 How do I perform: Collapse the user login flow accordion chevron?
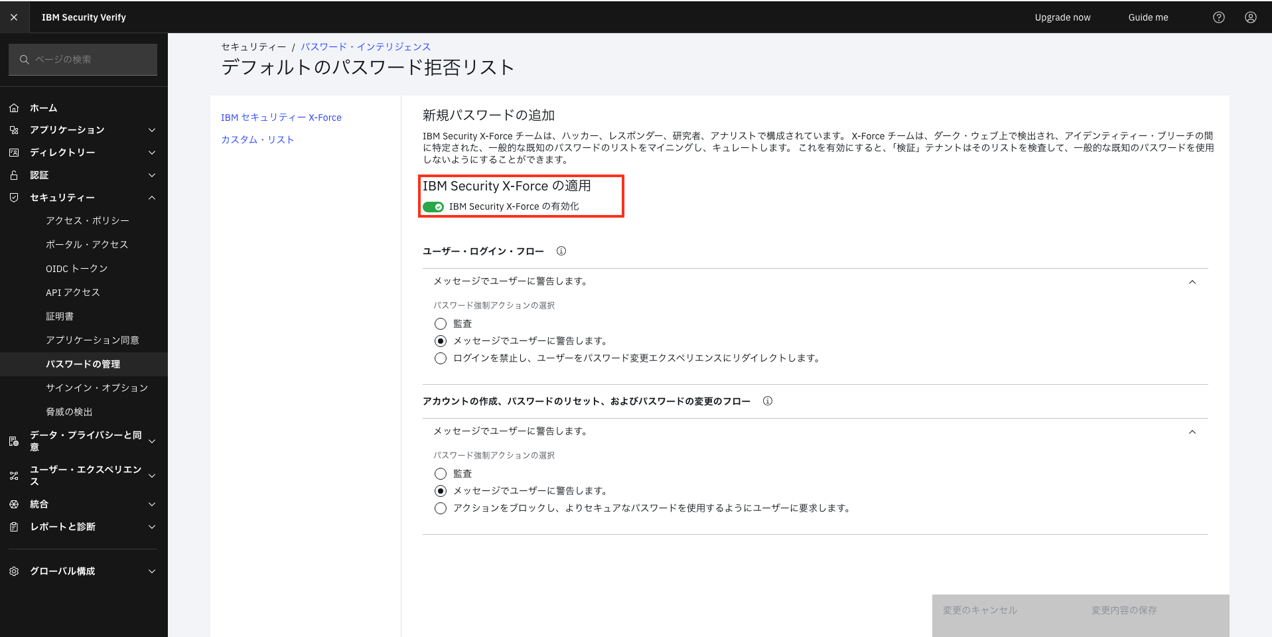click(1192, 282)
